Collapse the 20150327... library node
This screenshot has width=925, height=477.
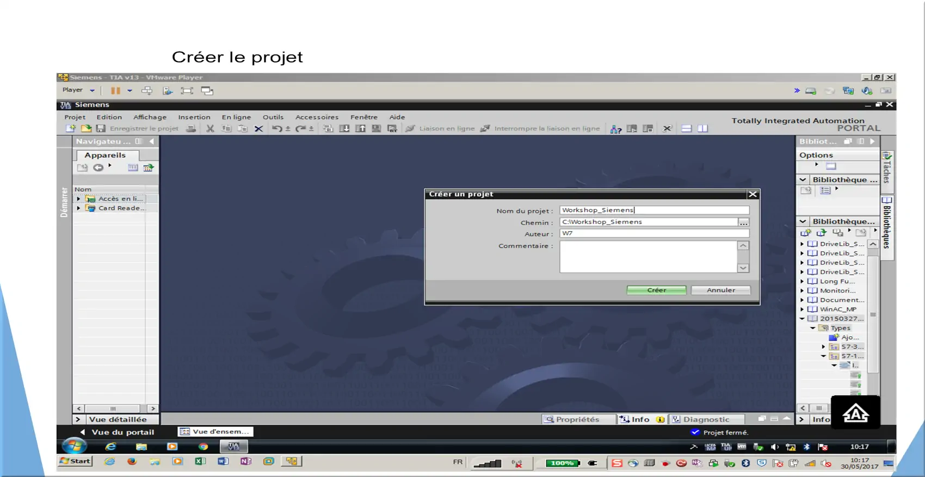coord(802,319)
